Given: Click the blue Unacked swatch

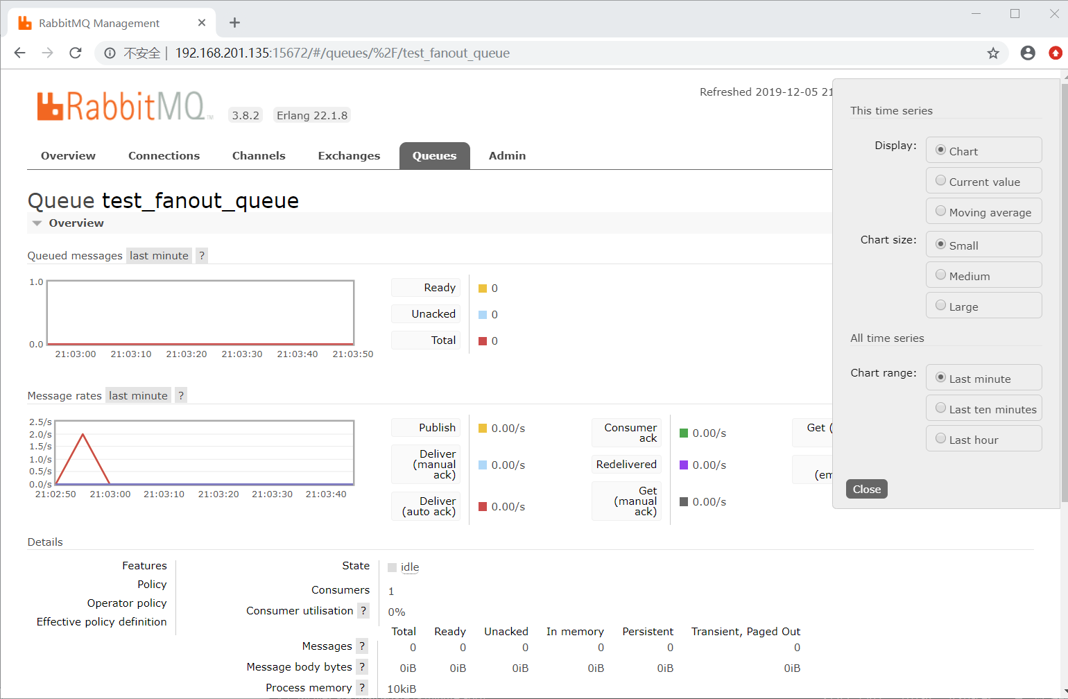Looking at the screenshot, I should (x=483, y=315).
